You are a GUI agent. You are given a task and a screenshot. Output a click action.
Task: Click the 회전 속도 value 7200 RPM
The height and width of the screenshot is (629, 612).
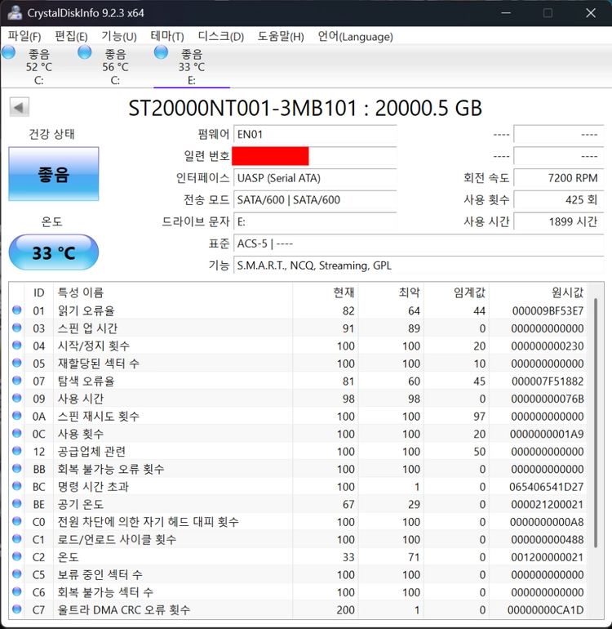click(559, 178)
